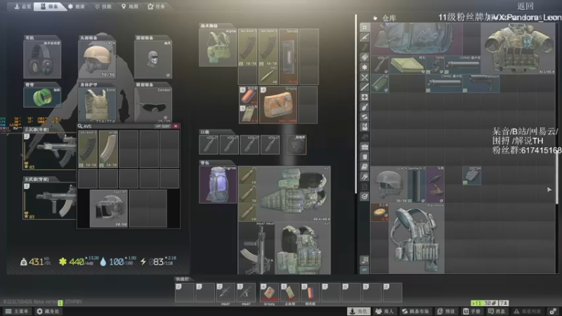Select the Fast MT helmet in AVS
Screen dimensions: 562x316
pyautogui.click(x=109, y=209)
